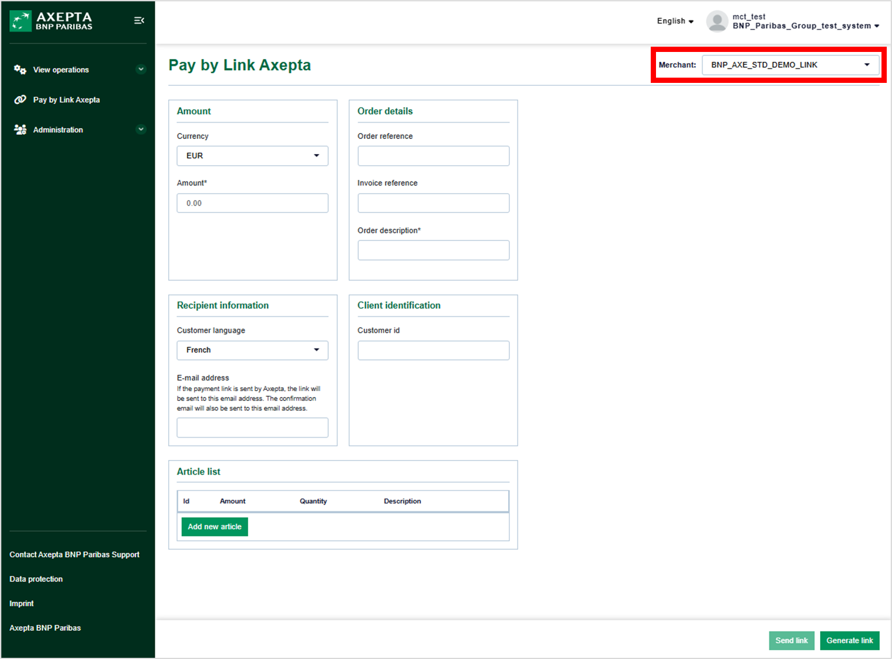Click the View operations gear icon

(x=20, y=69)
